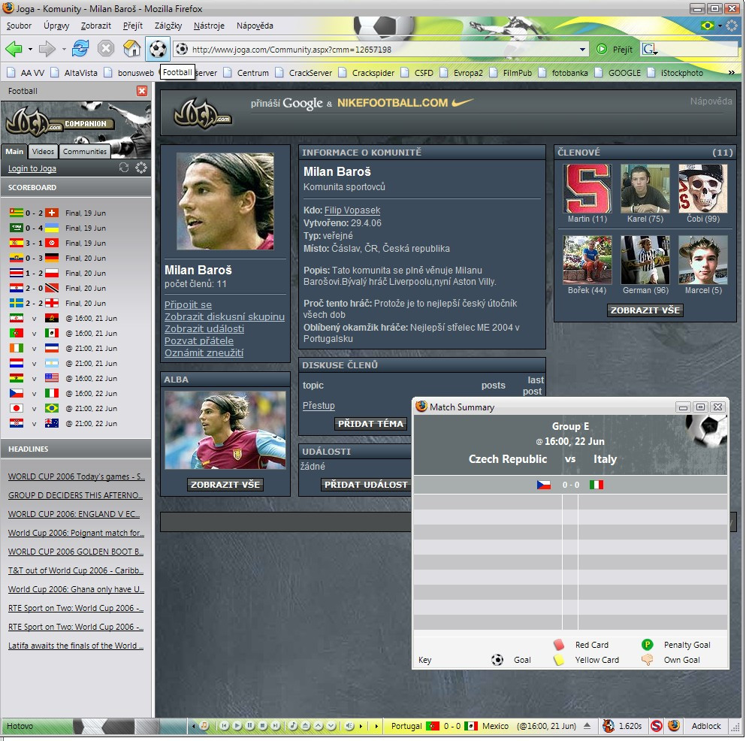Open the Back button history dropdown
Image resolution: width=746 pixels, height=741 pixels.
coord(30,49)
